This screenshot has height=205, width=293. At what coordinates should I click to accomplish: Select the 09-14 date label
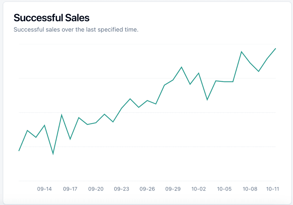pos(45,189)
